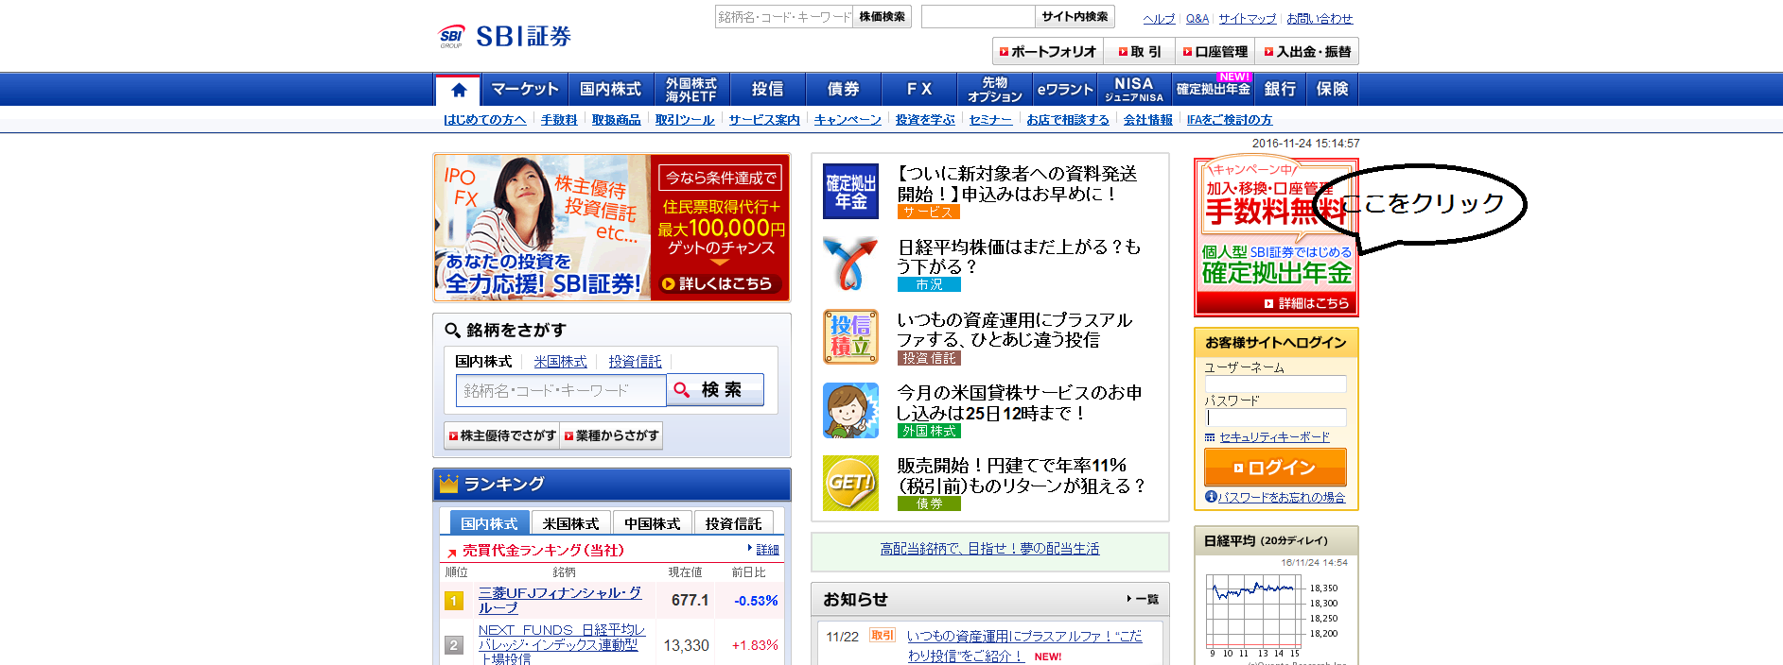This screenshot has height=665, width=1783.
Task: Click the orange ログイン button
Action: point(1275,468)
